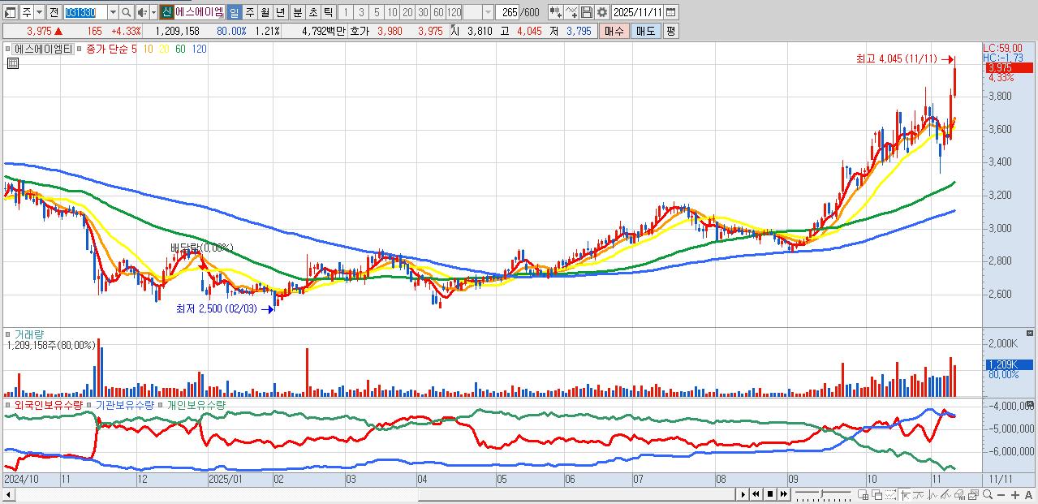1038x504 pixels.
Task: Choose the 5 interval button
Action: 377,13
